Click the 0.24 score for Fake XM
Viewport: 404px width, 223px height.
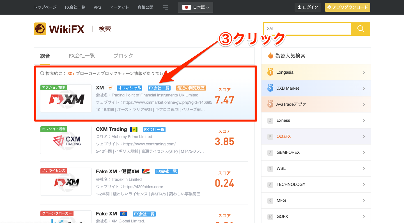pos(224,183)
